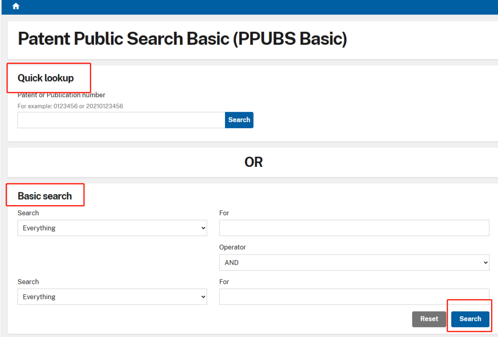The height and width of the screenshot is (337, 498).
Task: Click the home icon in the blue header
Action: (16, 6)
